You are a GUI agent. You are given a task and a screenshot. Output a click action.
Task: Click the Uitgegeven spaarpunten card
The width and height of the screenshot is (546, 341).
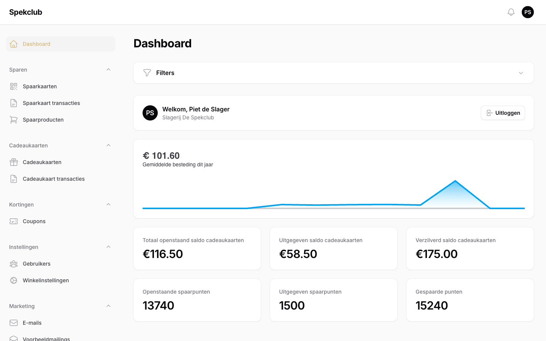pyautogui.click(x=334, y=300)
